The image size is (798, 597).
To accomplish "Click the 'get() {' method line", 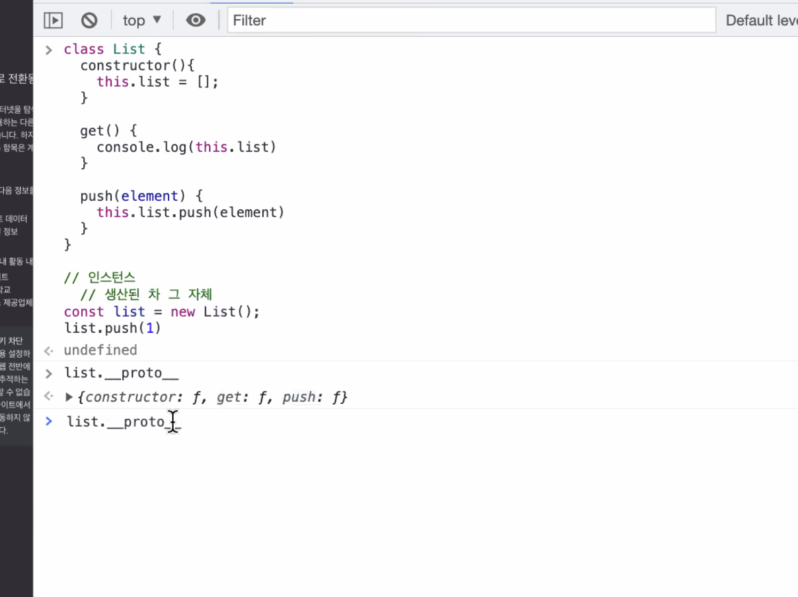I will click(108, 131).
